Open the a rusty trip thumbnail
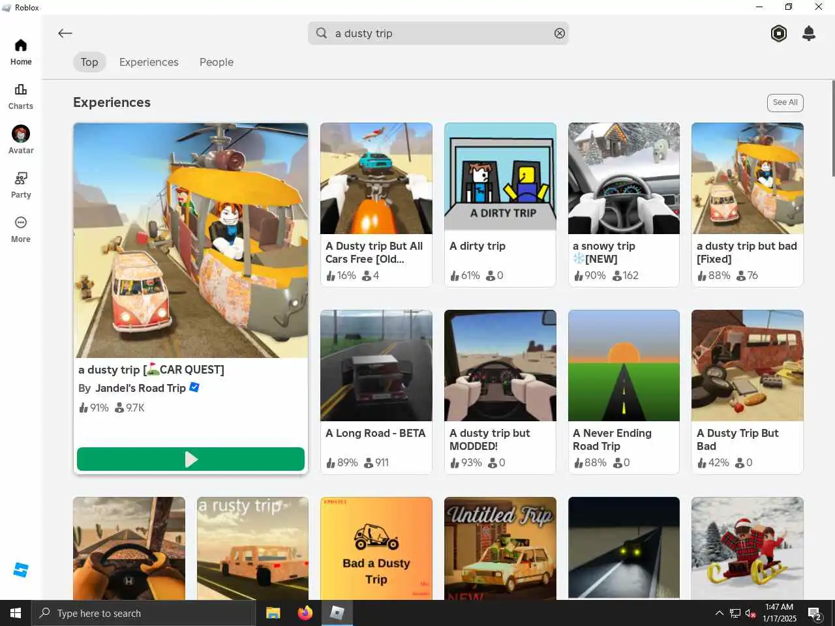This screenshot has width=835, height=626. pyautogui.click(x=252, y=548)
